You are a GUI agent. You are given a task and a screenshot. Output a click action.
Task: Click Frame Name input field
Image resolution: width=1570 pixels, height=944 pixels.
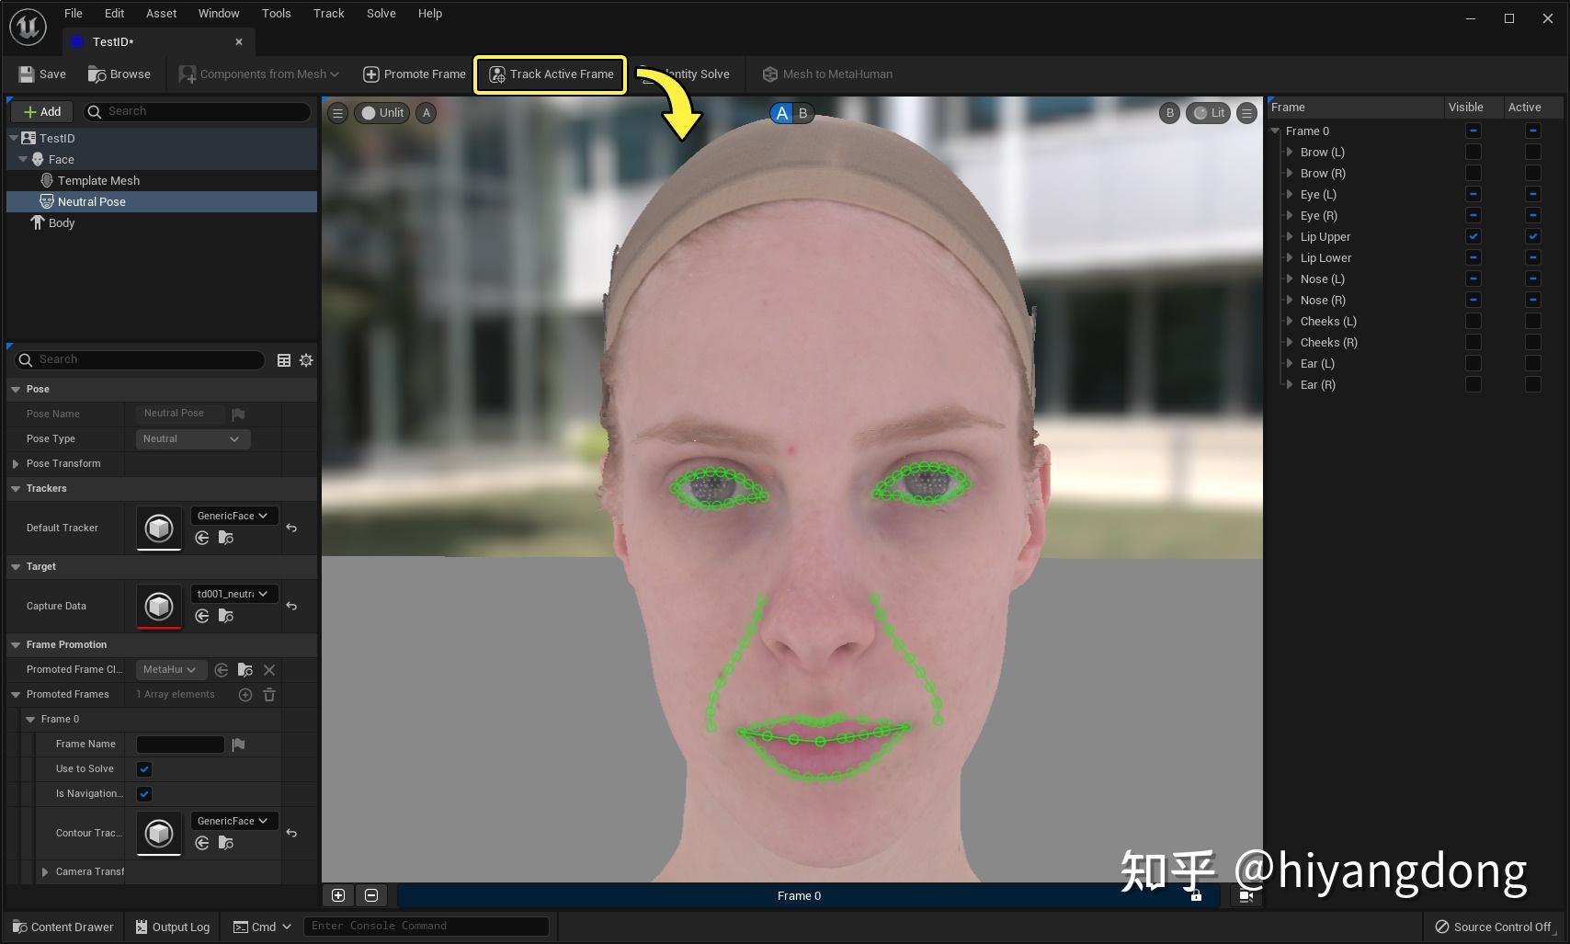[180, 745]
